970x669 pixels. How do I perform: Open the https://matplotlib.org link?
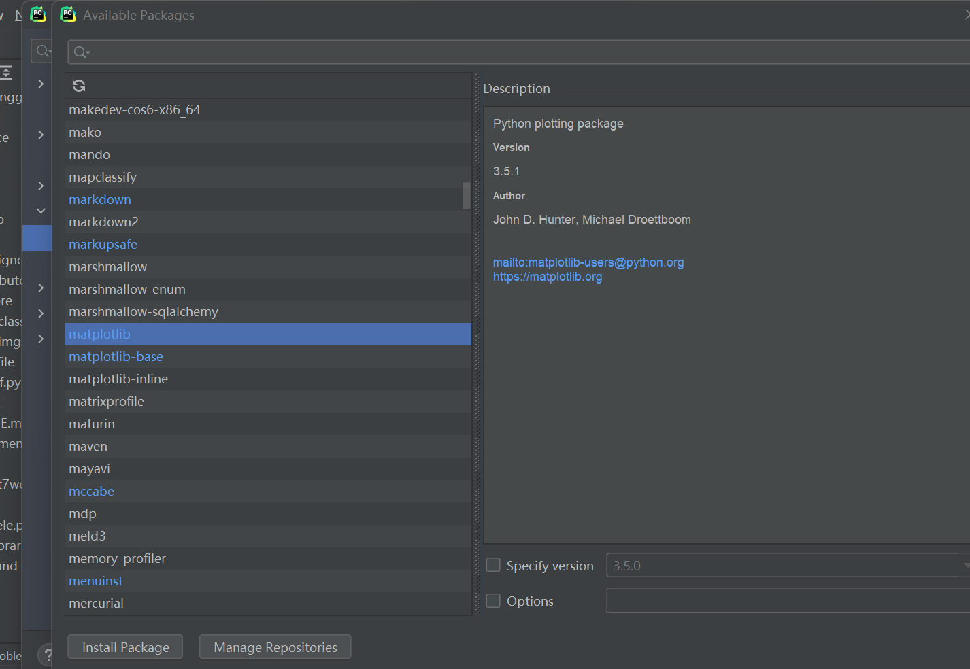(x=548, y=277)
